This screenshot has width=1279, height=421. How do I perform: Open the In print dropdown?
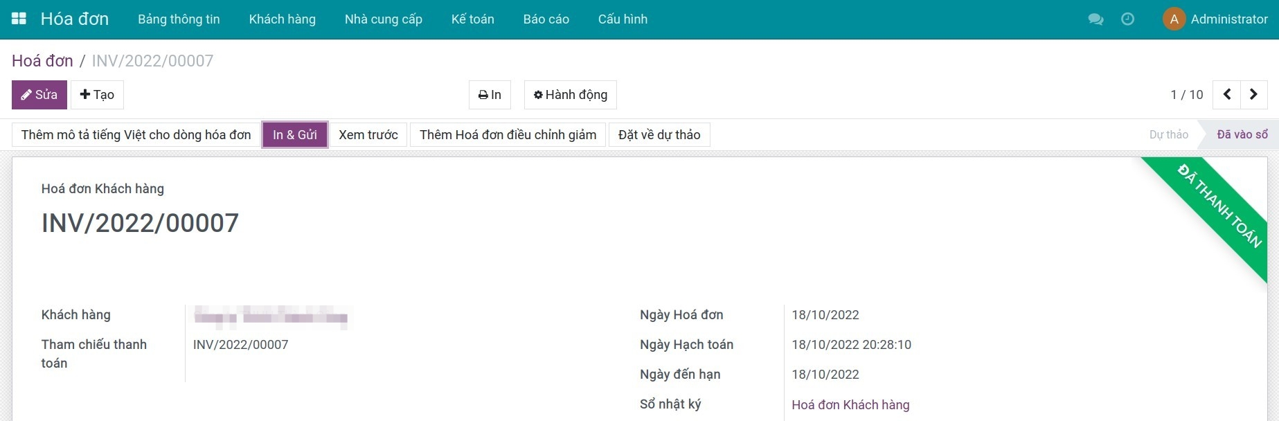[490, 95]
